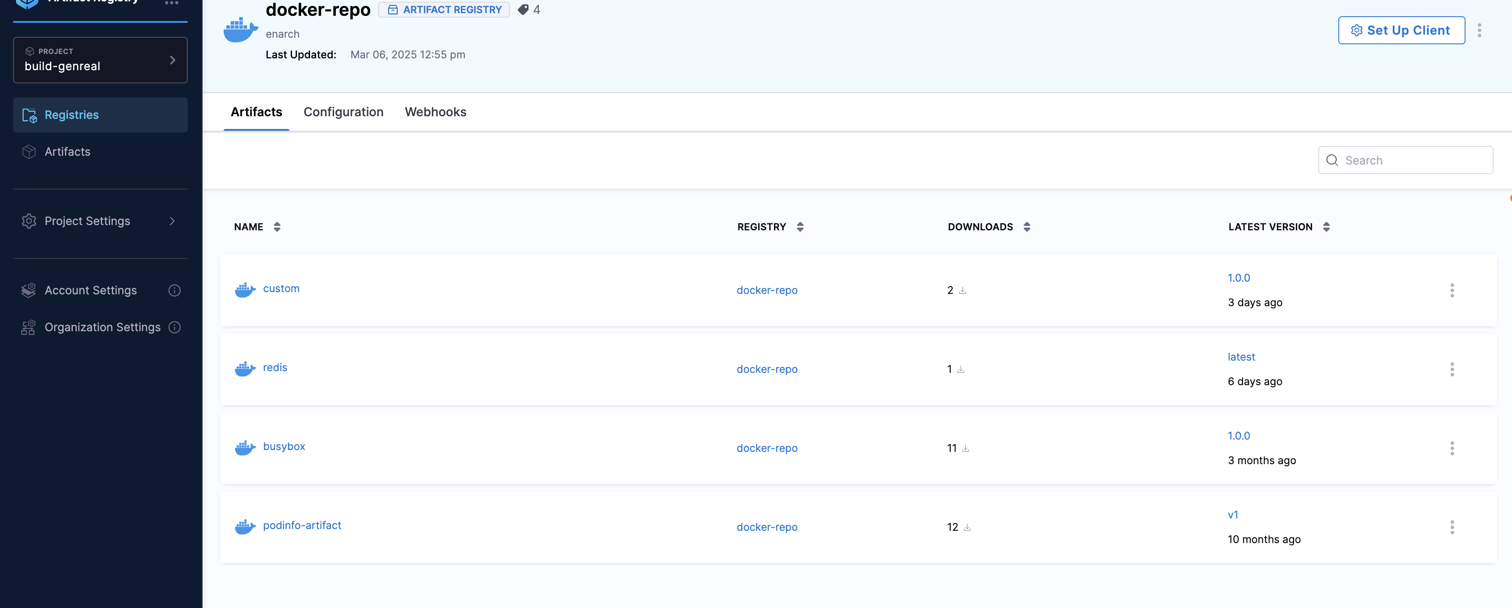Click the Docker whale icon beside redis

tap(244, 368)
